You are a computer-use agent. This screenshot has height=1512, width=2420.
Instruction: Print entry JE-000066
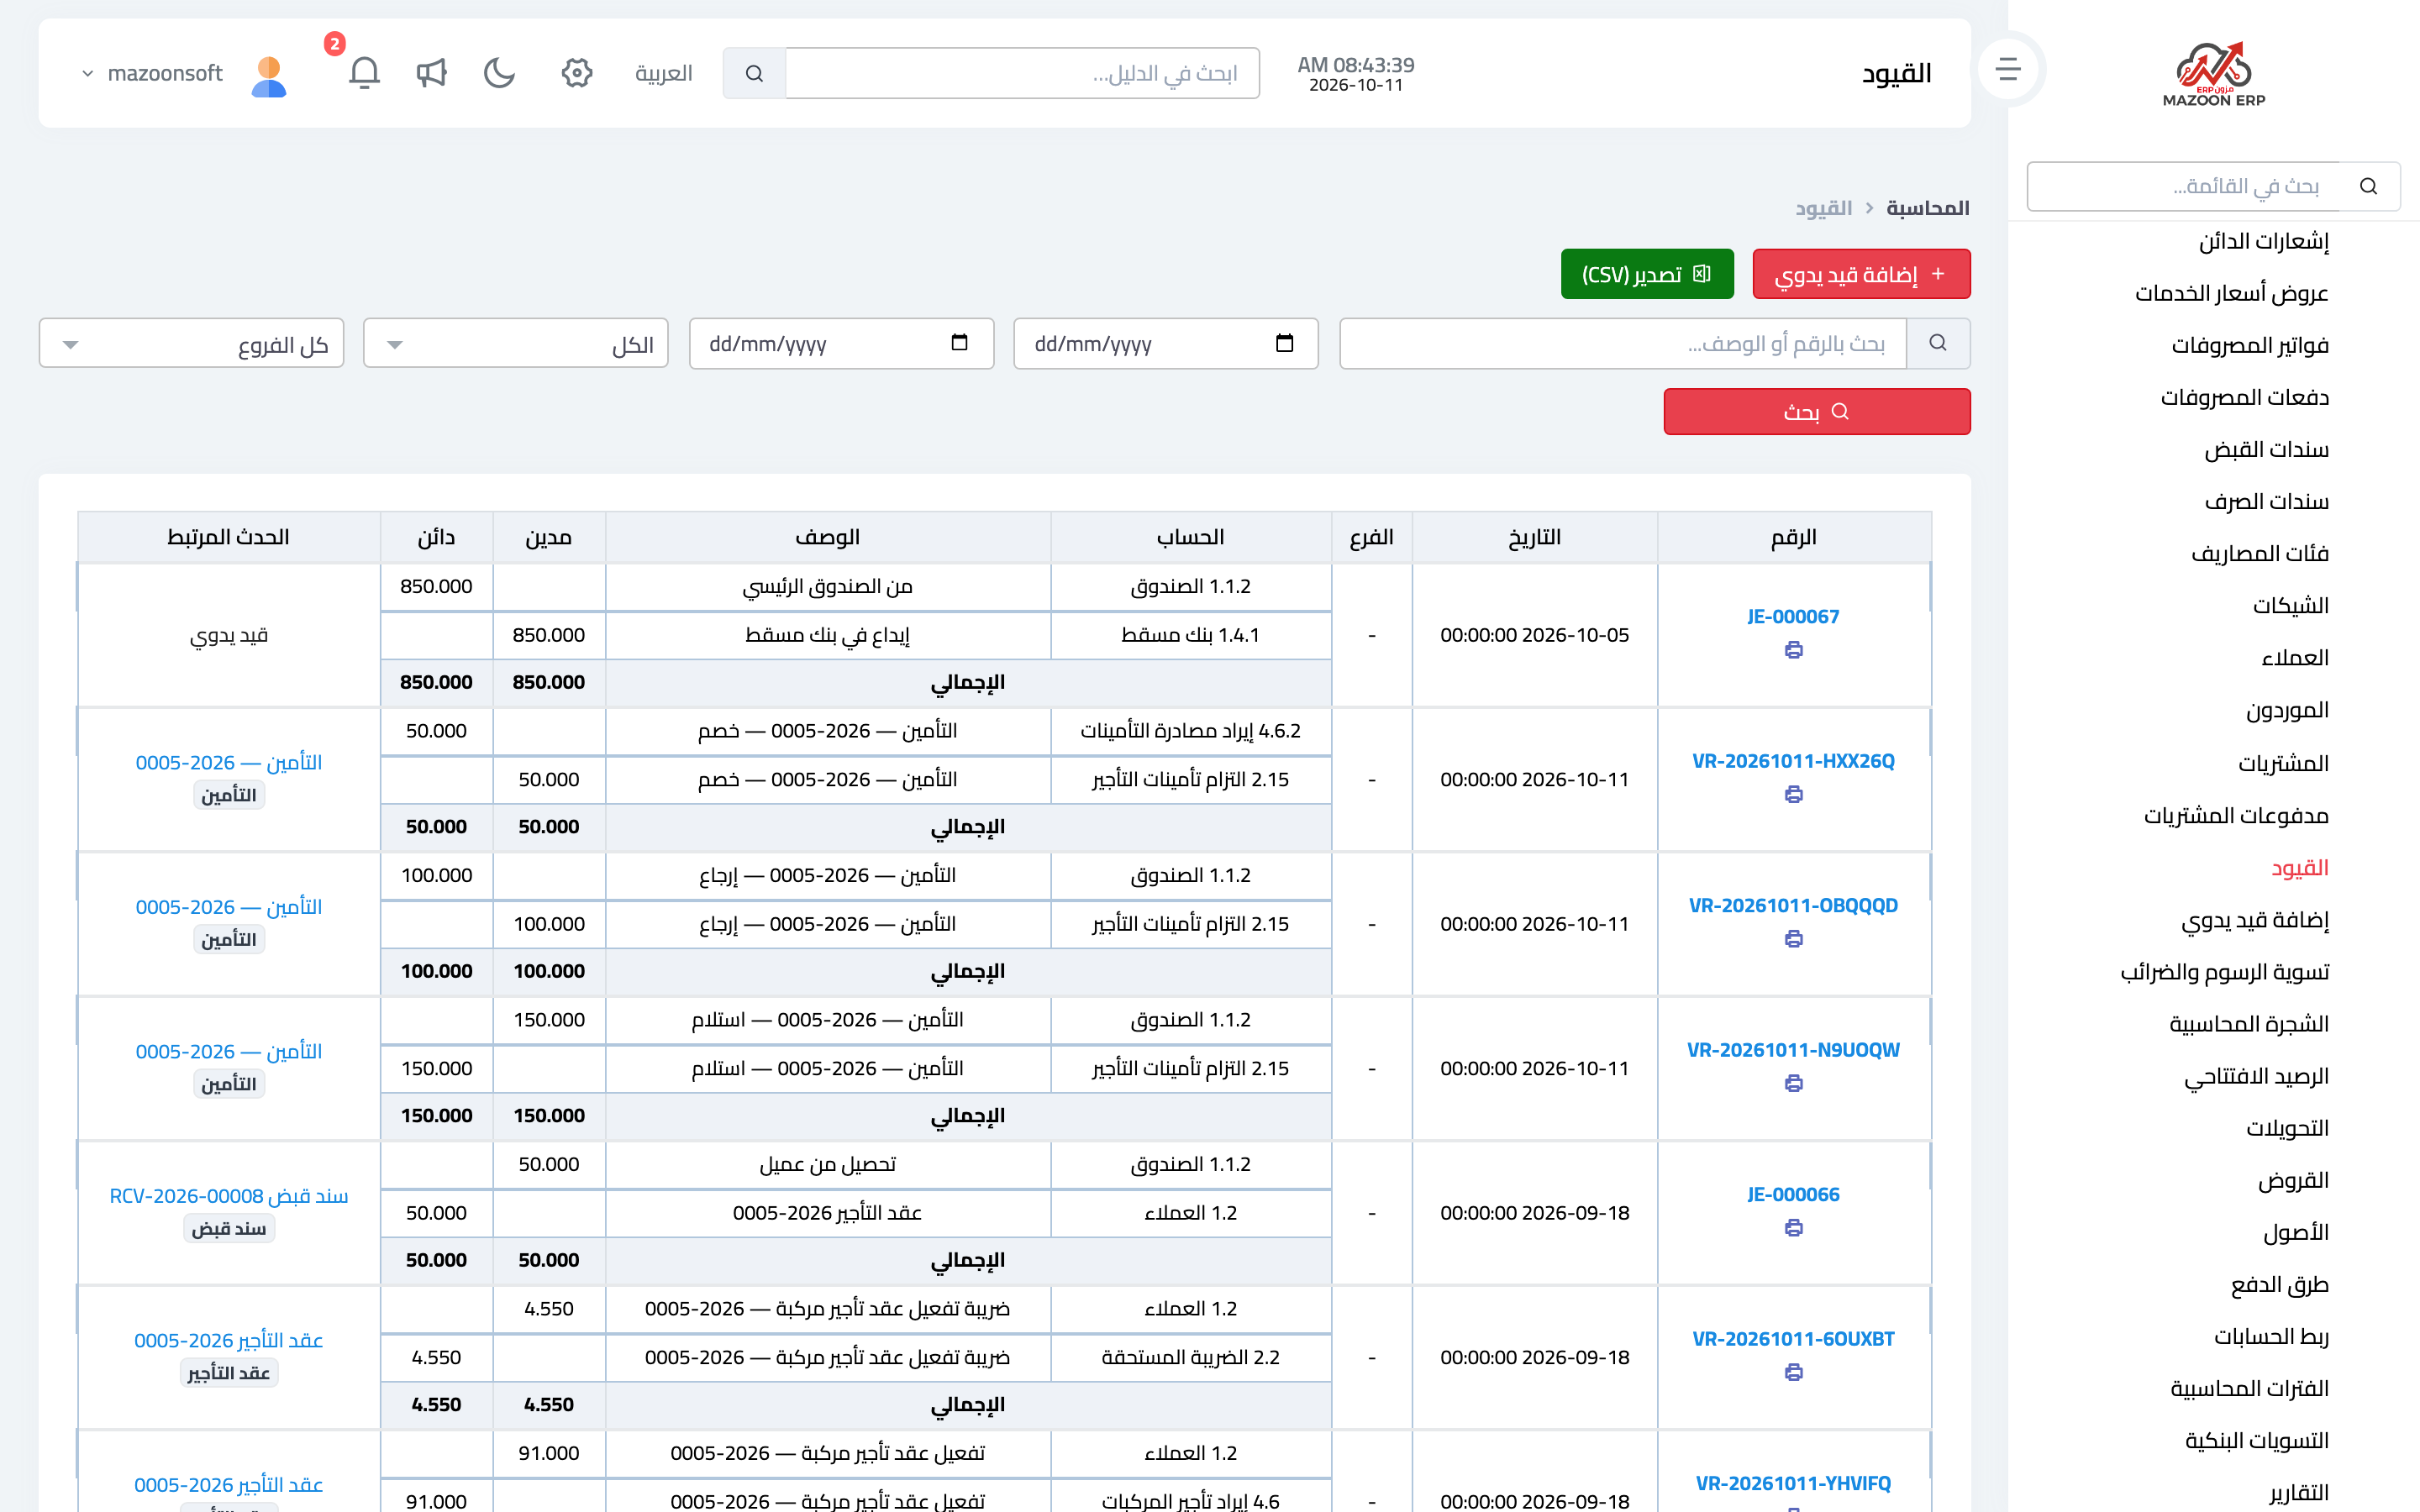[x=1793, y=1228]
